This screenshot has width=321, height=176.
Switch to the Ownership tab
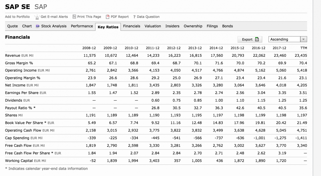tap(193, 26)
